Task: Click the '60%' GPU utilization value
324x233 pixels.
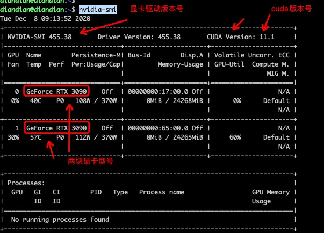Action: [235, 137]
